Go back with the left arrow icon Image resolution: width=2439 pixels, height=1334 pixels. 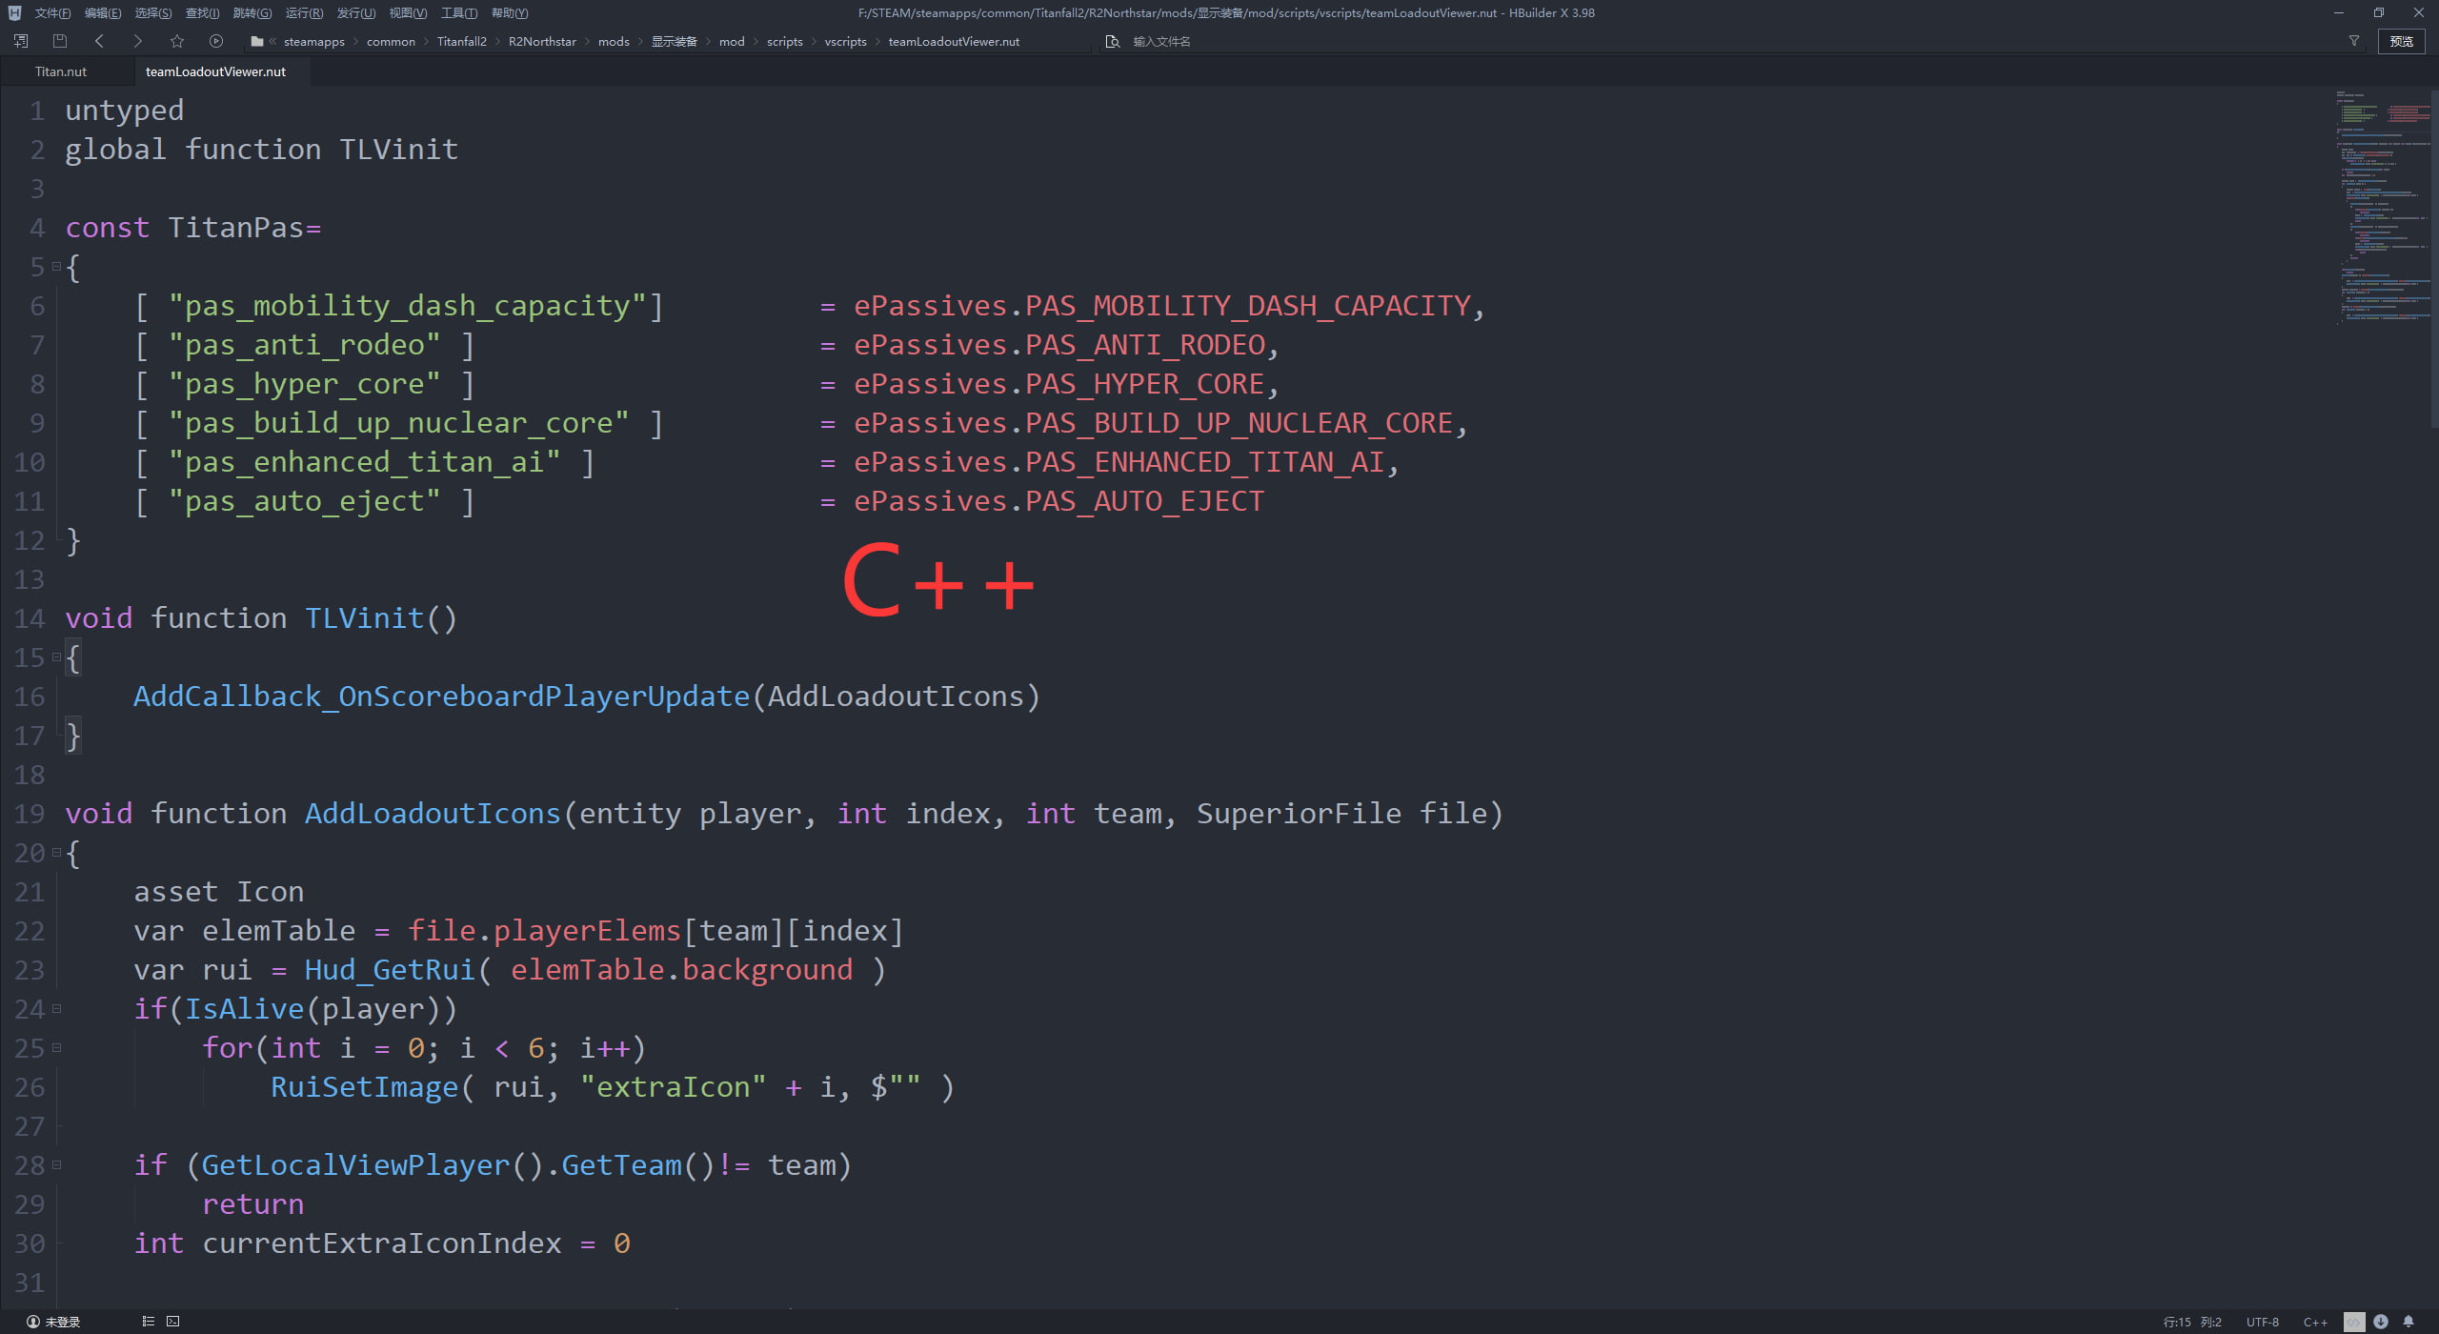tap(99, 41)
